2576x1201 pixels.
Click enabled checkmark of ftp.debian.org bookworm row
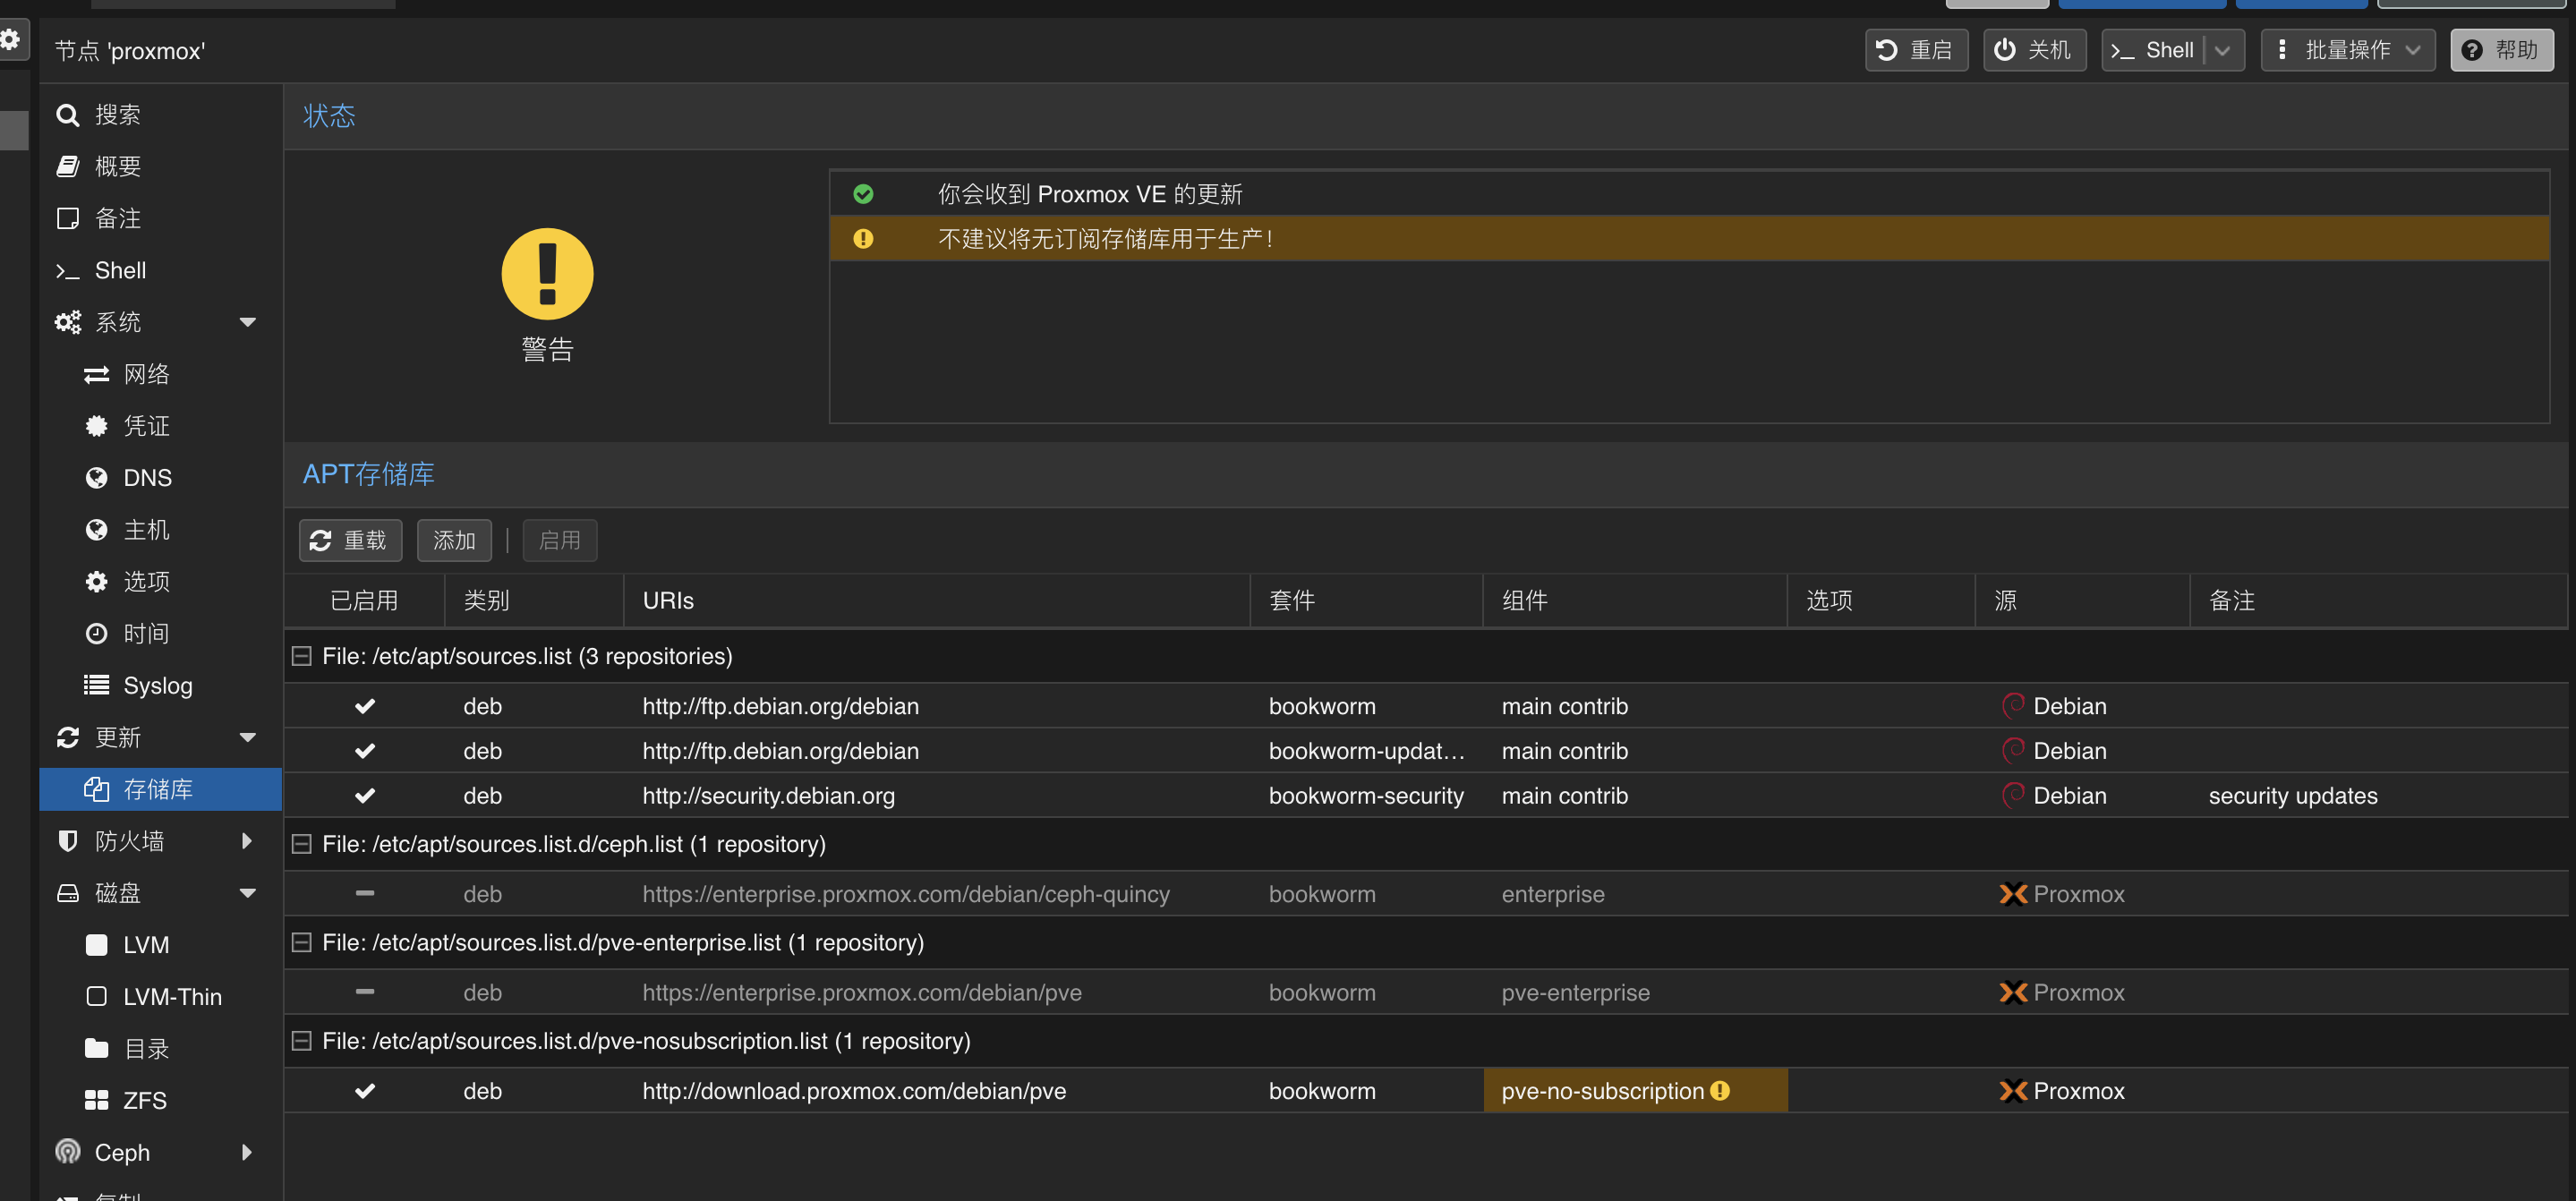tap(365, 706)
